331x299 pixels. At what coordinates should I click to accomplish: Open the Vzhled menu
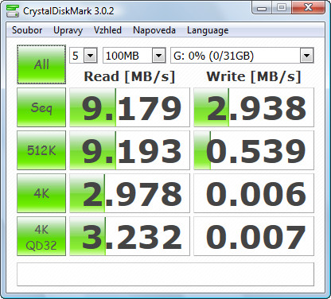[107, 30]
